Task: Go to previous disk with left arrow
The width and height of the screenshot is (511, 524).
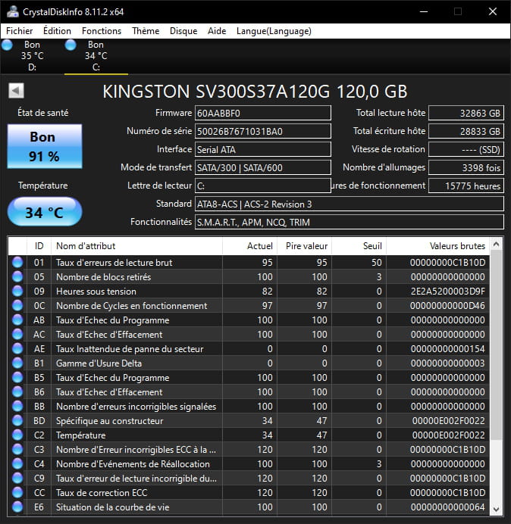Action: point(16,91)
